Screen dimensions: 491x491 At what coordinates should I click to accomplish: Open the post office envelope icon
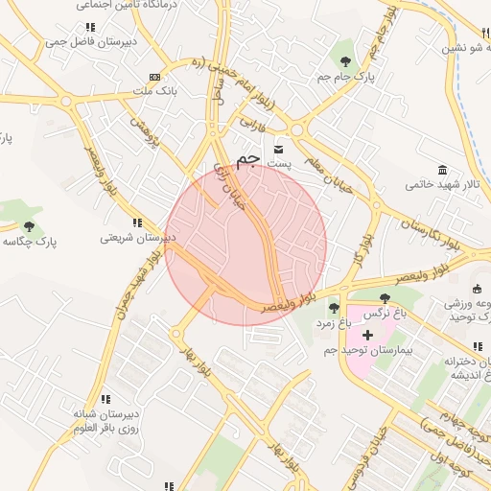pyautogui.click(x=278, y=150)
